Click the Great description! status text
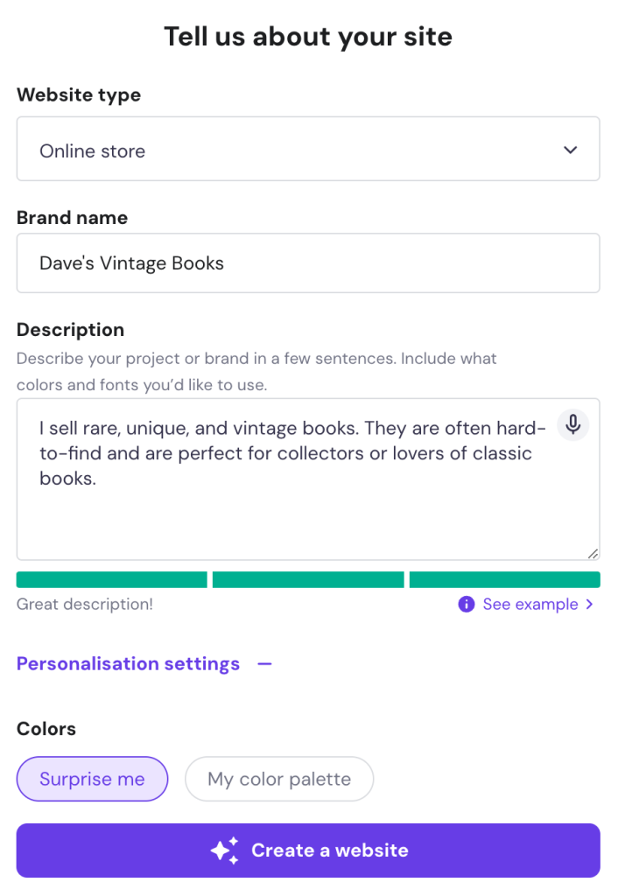The image size is (618, 896). pyautogui.click(x=85, y=605)
